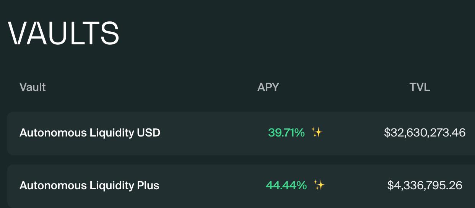
Task: Click the sparkle icon beside 39.71% APY
Action: point(317,133)
